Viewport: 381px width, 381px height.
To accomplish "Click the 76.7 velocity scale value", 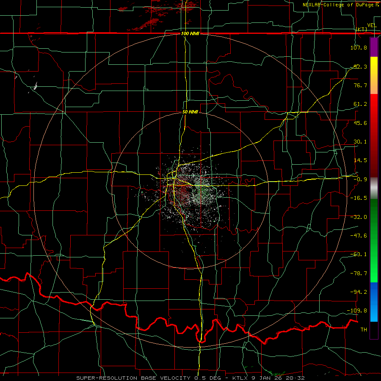I will [360, 85].
